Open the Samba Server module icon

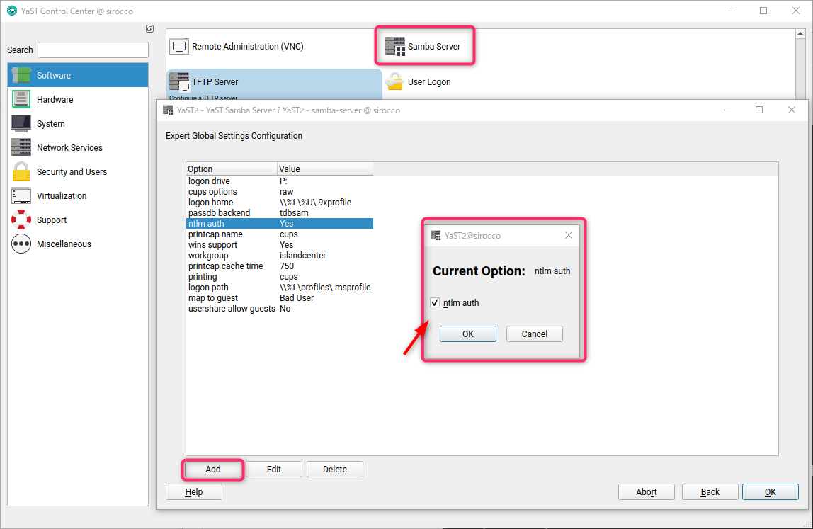395,46
